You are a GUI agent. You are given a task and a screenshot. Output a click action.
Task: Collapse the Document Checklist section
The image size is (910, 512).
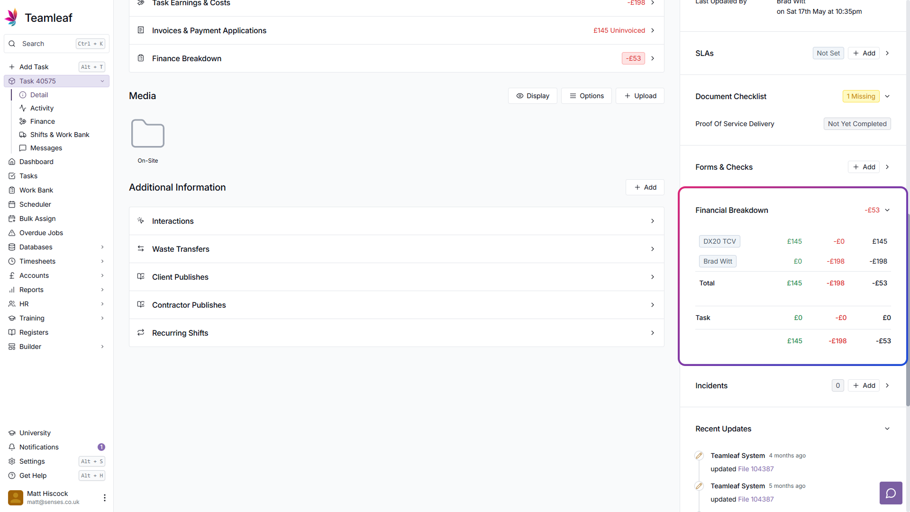click(887, 96)
